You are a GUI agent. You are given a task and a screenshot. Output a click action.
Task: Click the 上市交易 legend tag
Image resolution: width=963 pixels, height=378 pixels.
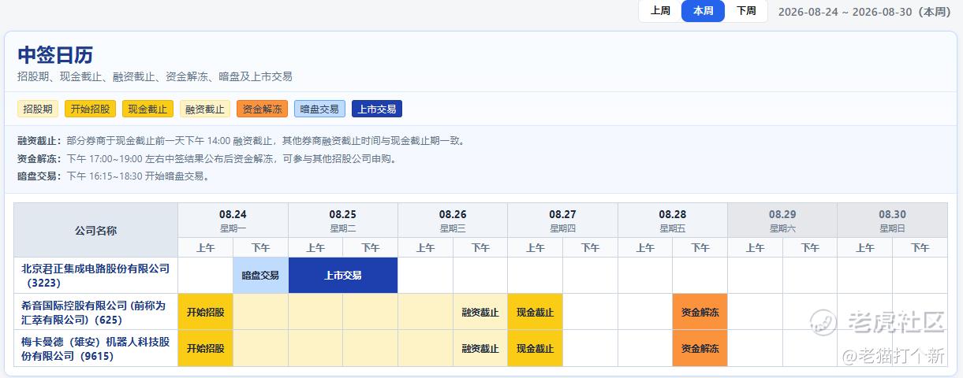click(377, 109)
